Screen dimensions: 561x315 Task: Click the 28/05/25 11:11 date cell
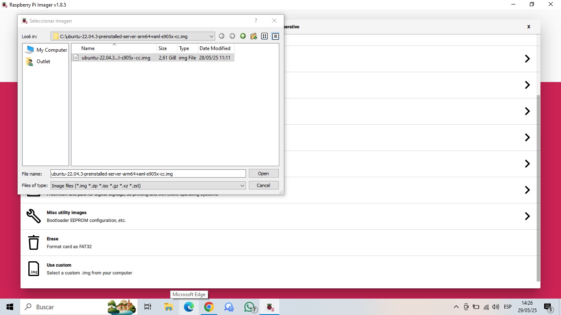click(x=215, y=58)
